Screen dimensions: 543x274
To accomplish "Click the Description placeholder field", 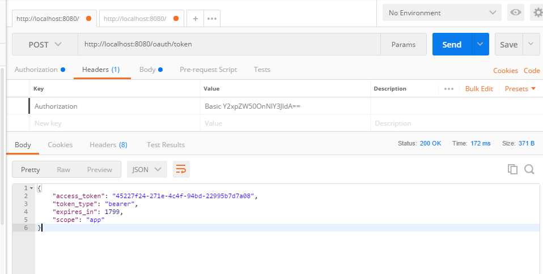I will 456,123.
